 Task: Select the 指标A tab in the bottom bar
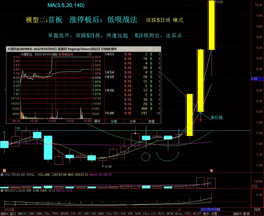point(5,214)
